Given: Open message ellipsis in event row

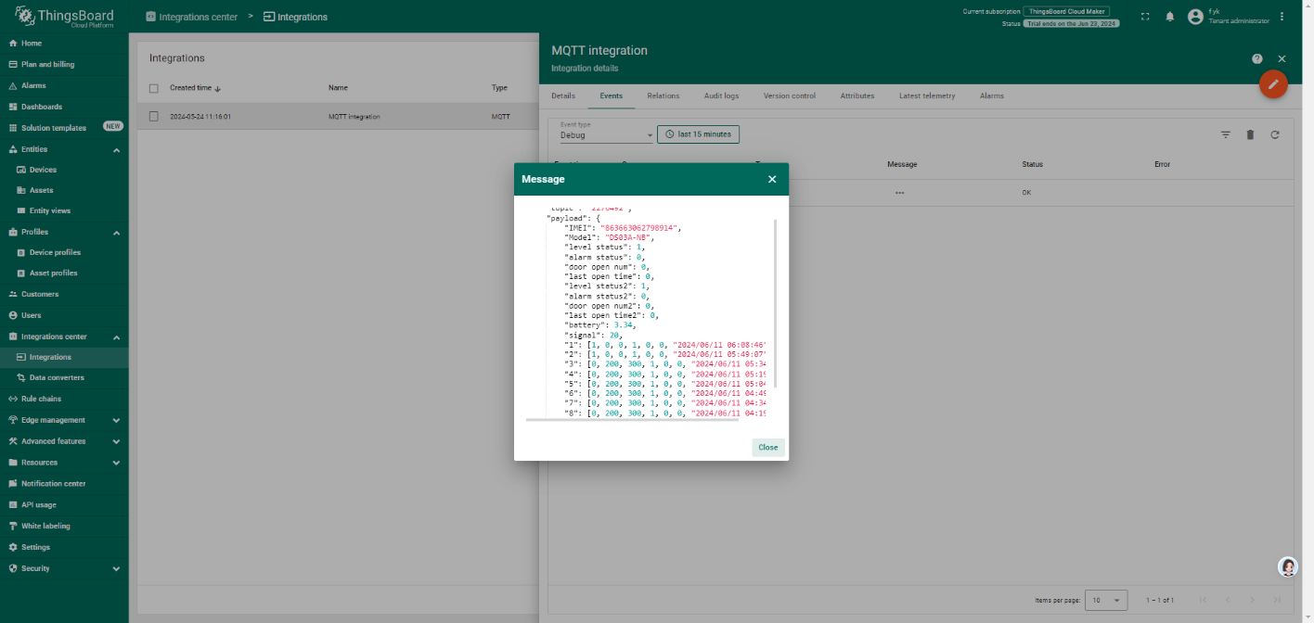Looking at the screenshot, I should [899, 193].
